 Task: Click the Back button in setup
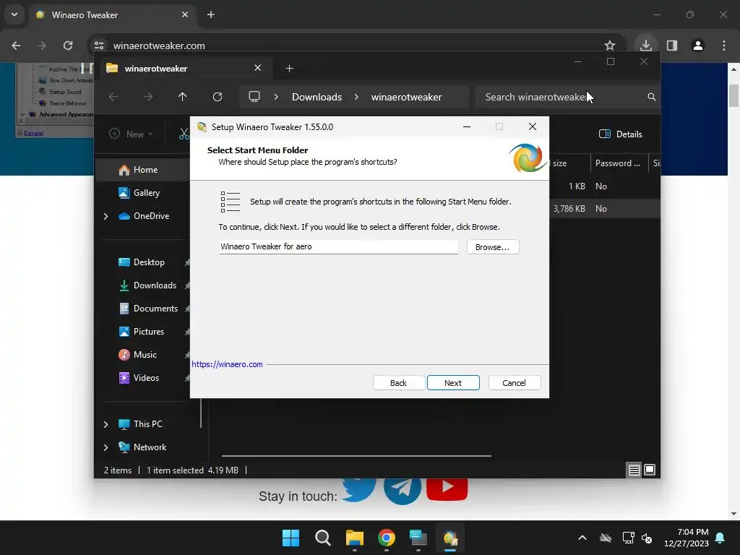click(398, 383)
